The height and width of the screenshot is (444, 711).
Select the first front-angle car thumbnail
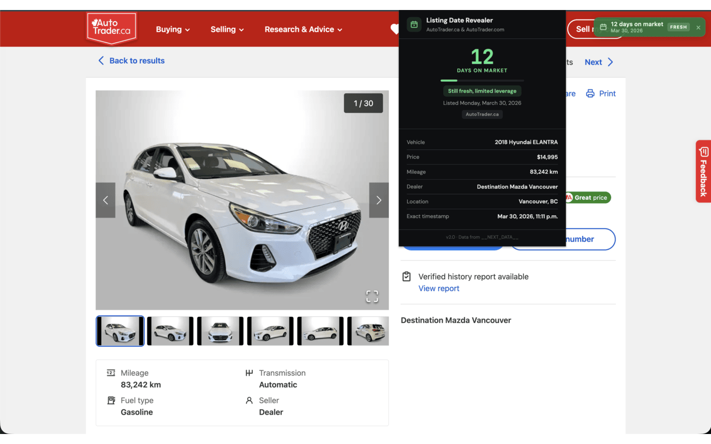pyautogui.click(x=120, y=331)
